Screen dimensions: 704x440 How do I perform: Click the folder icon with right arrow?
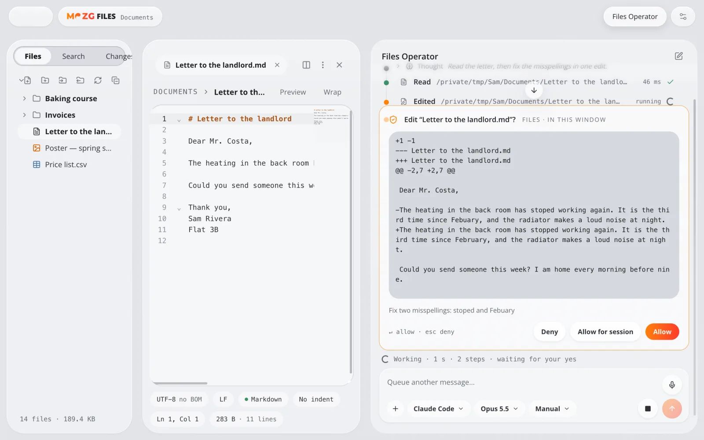point(62,80)
